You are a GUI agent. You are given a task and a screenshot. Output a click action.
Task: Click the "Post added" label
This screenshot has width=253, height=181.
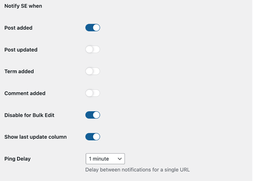point(18,28)
